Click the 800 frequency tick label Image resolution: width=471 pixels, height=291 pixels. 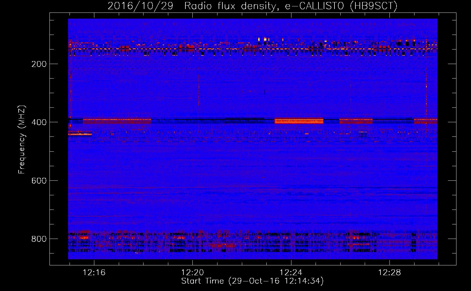coord(39,239)
